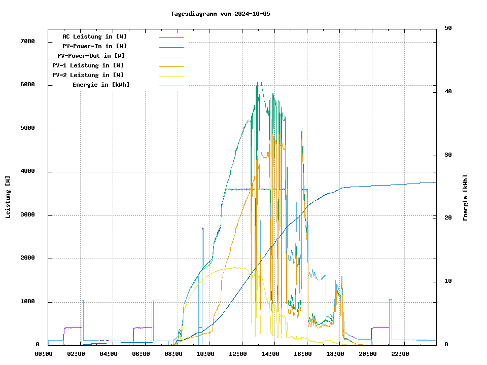Click the 'Leistung [W]' left axis title
This screenshot has height=365, width=487.
pyautogui.click(x=8, y=197)
